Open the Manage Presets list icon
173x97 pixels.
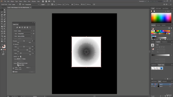coord(34,31)
